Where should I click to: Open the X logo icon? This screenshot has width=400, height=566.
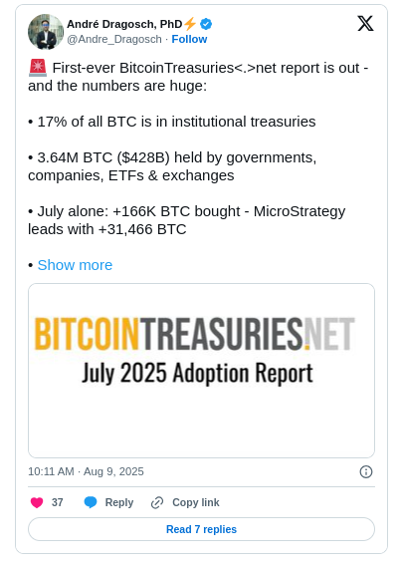[365, 24]
